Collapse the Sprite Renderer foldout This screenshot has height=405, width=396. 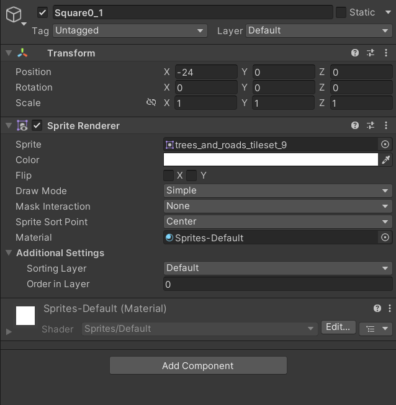(9, 125)
